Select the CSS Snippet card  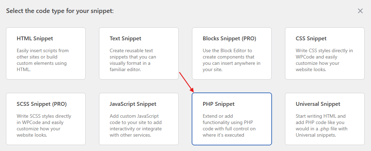tap(325, 53)
